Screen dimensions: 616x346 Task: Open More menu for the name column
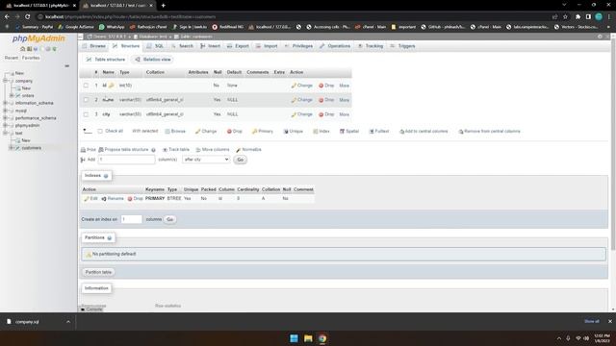[x=345, y=100]
